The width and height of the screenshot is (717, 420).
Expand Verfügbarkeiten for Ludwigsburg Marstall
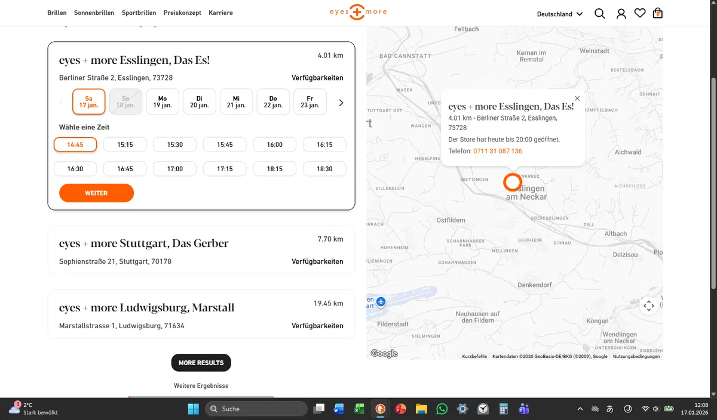pyautogui.click(x=317, y=326)
